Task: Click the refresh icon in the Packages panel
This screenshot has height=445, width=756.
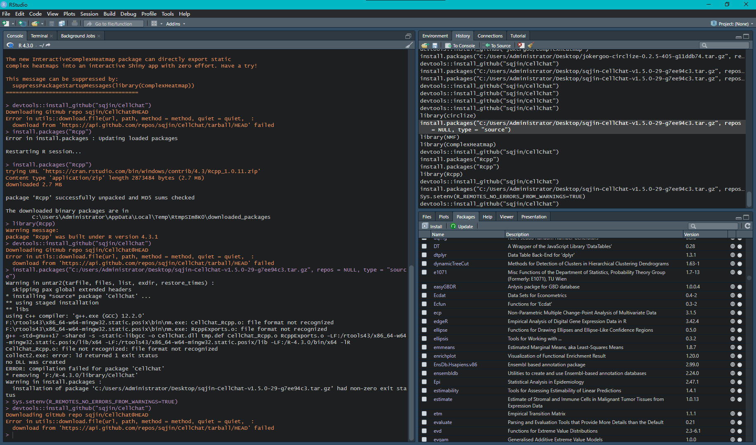Action: pyautogui.click(x=748, y=226)
